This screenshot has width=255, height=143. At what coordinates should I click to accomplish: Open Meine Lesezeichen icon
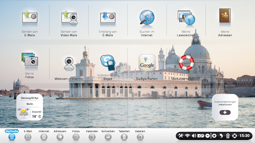tap(186, 18)
